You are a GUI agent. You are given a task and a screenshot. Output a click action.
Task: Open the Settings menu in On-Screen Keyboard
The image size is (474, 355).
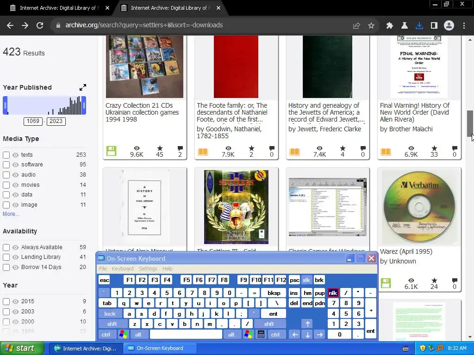148,269
